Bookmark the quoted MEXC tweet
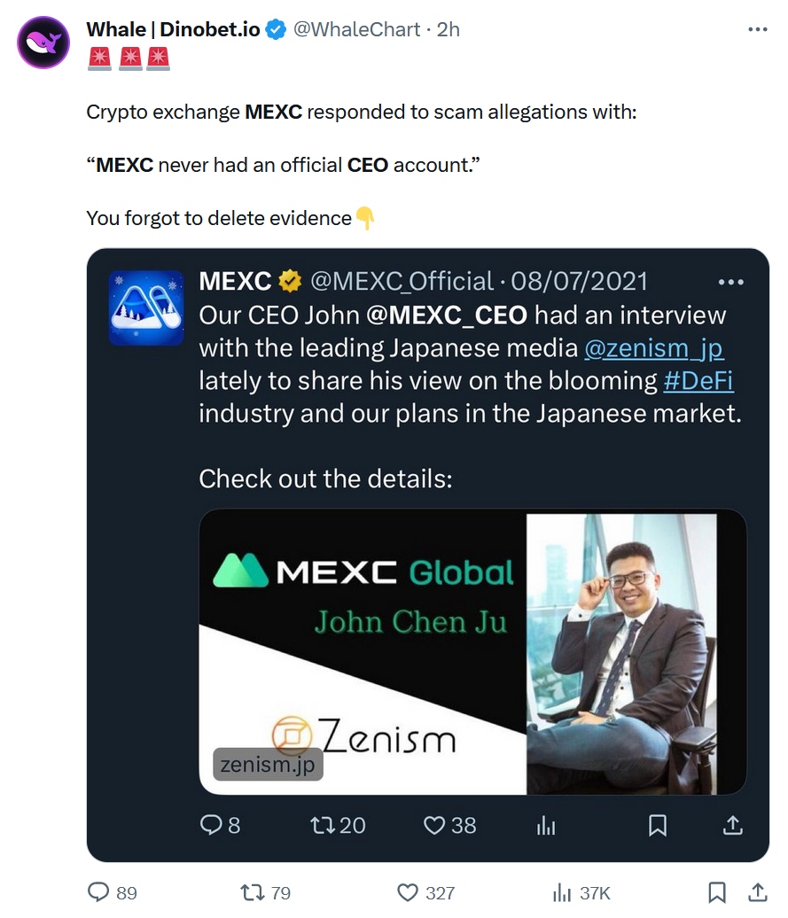This screenshot has height=918, width=788. pyautogui.click(x=657, y=825)
